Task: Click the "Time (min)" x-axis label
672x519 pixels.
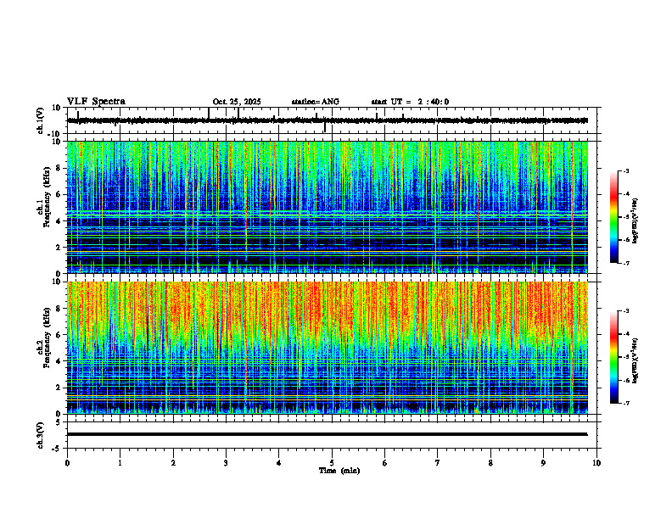Action: pyautogui.click(x=339, y=471)
